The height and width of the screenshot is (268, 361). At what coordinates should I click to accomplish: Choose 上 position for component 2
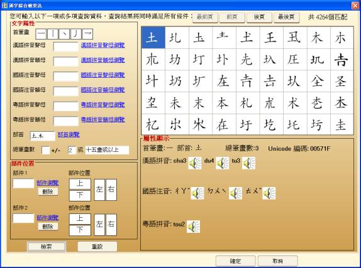[80, 218]
